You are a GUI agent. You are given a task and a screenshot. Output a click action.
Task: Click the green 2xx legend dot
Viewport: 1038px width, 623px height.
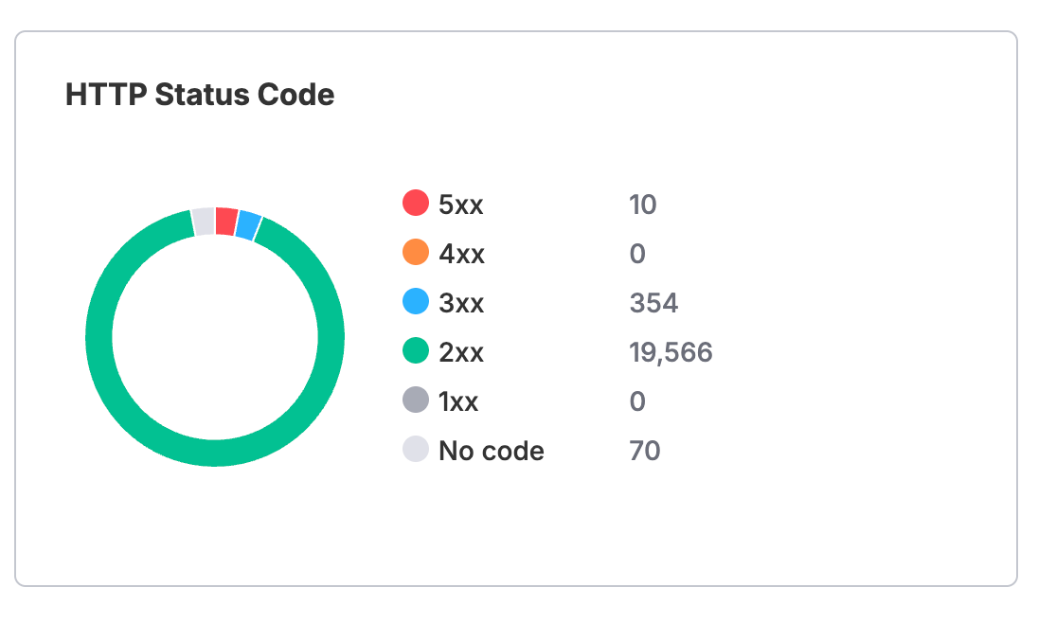tap(416, 350)
